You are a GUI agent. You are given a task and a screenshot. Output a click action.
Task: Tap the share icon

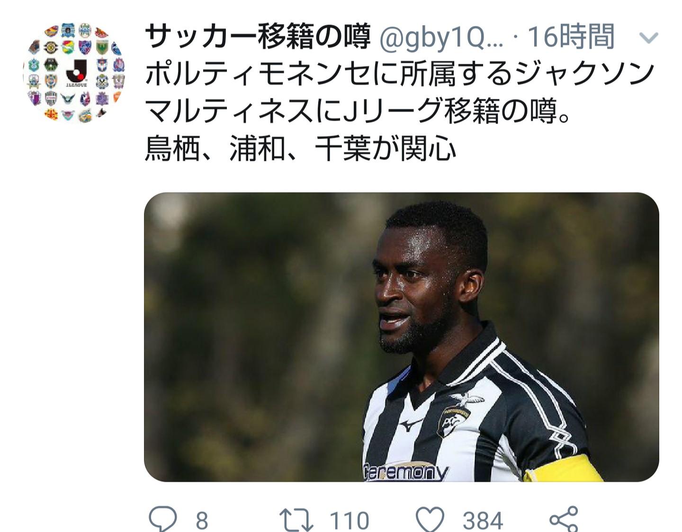pos(564,519)
